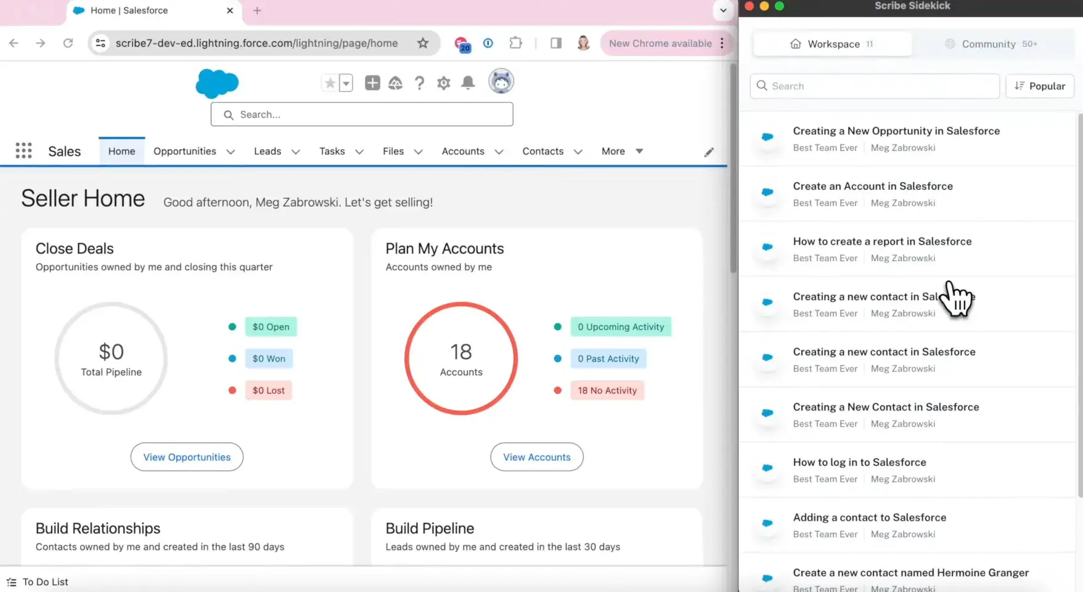Open the Trailhead icon in the header

[x=396, y=82]
